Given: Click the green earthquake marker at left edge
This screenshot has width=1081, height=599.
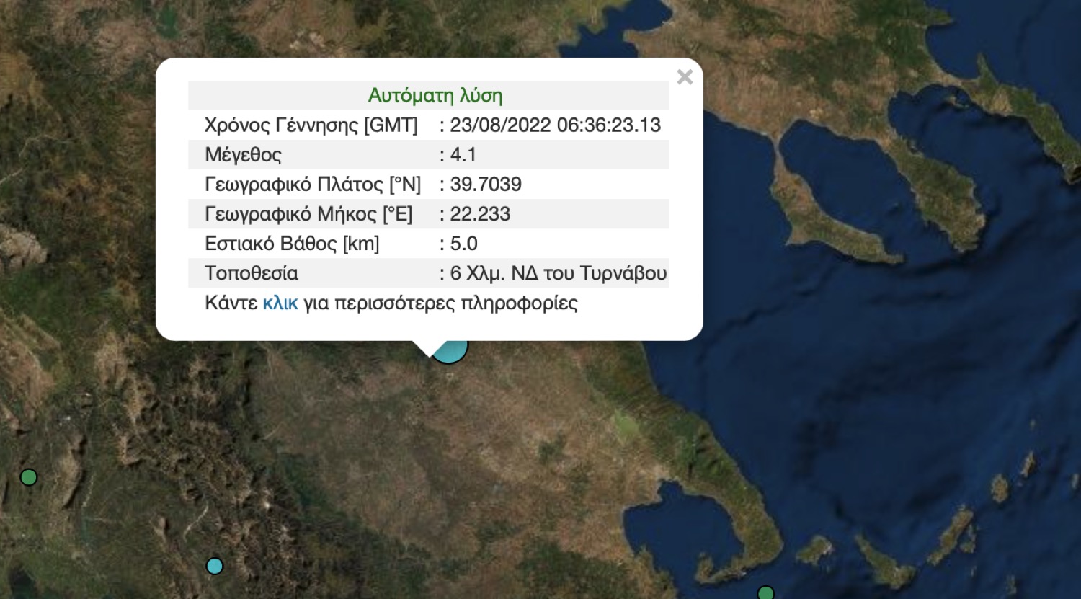Looking at the screenshot, I should [28, 477].
